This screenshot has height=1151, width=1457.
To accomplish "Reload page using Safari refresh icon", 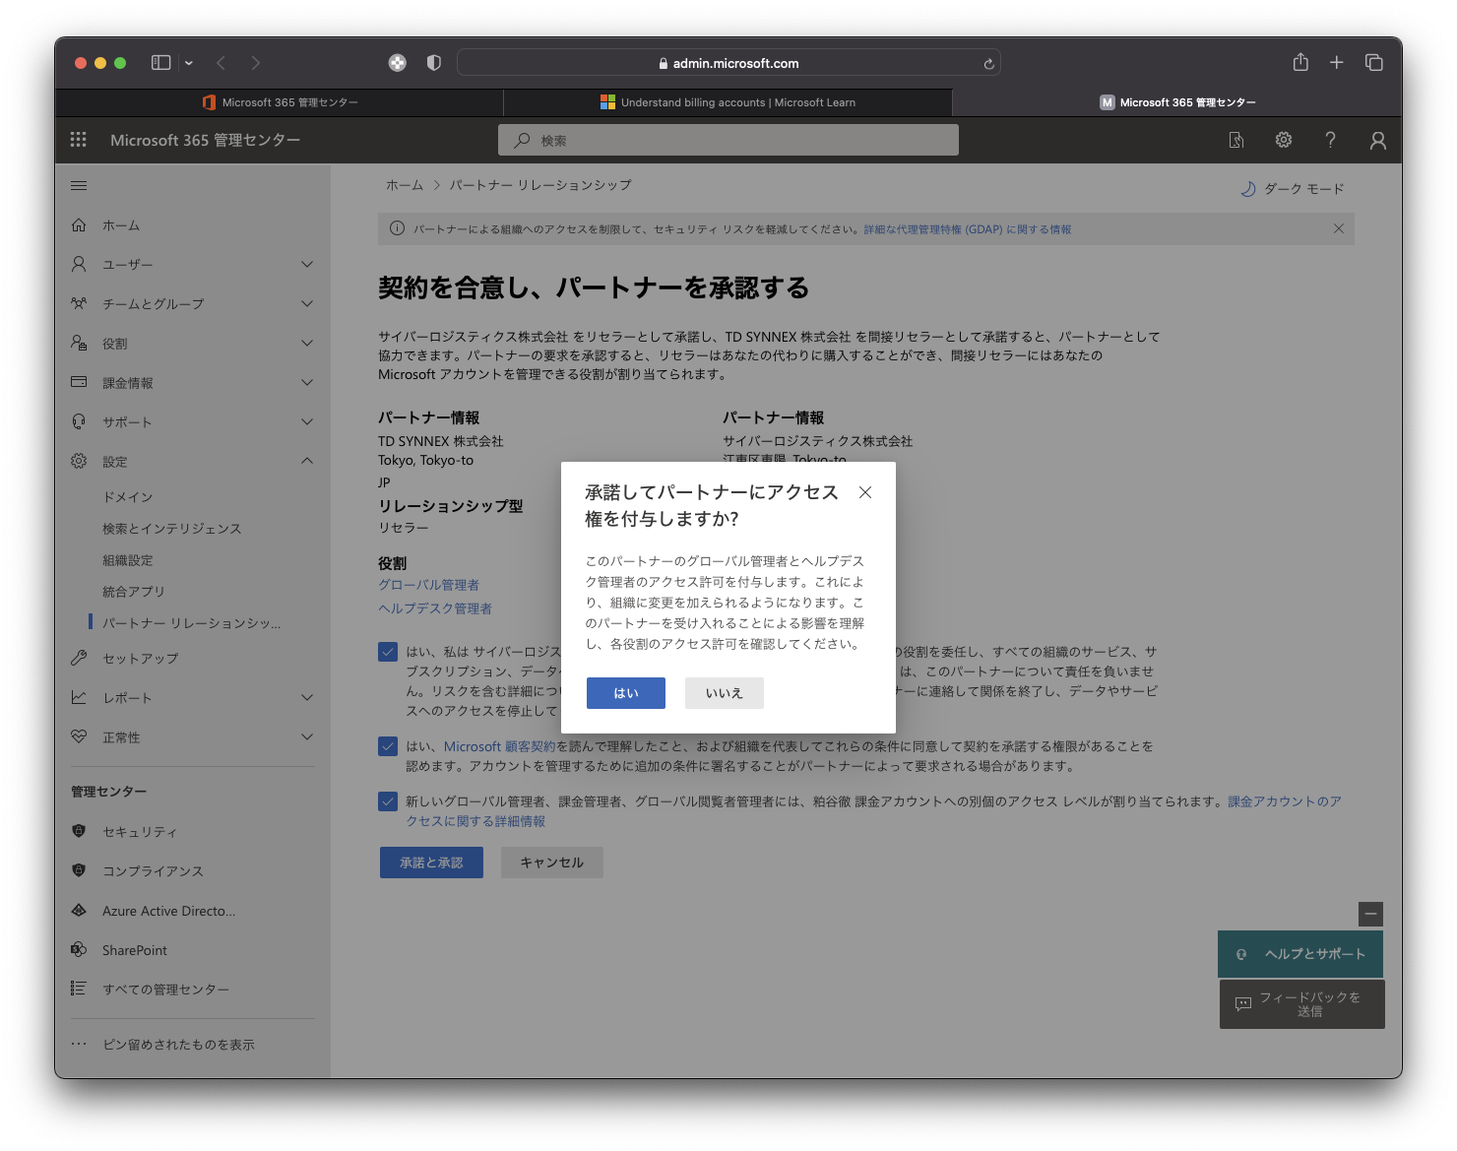I will click(989, 64).
